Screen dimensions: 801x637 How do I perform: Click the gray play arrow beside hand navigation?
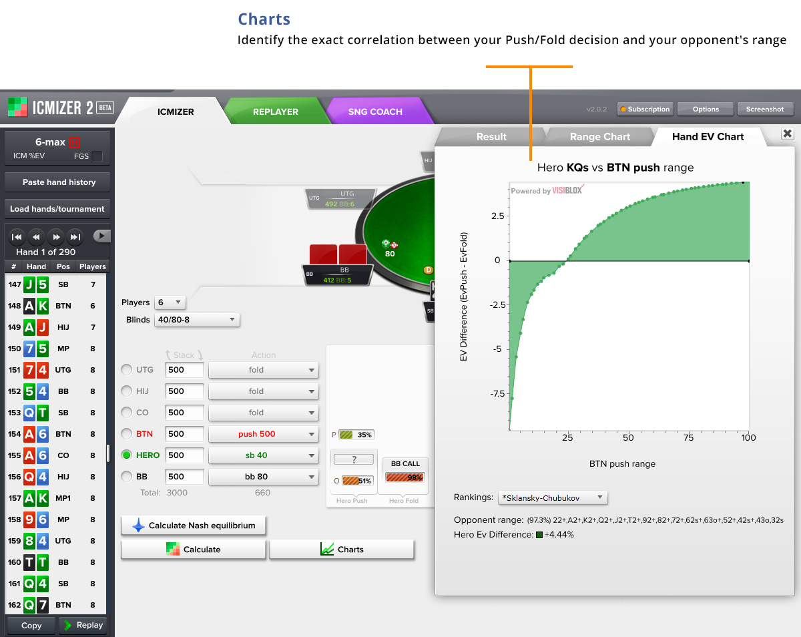[101, 236]
